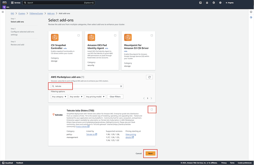Click the Clear filters button
Screen dimensions: 254x165
pyautogui.click(x=115, y=97)
